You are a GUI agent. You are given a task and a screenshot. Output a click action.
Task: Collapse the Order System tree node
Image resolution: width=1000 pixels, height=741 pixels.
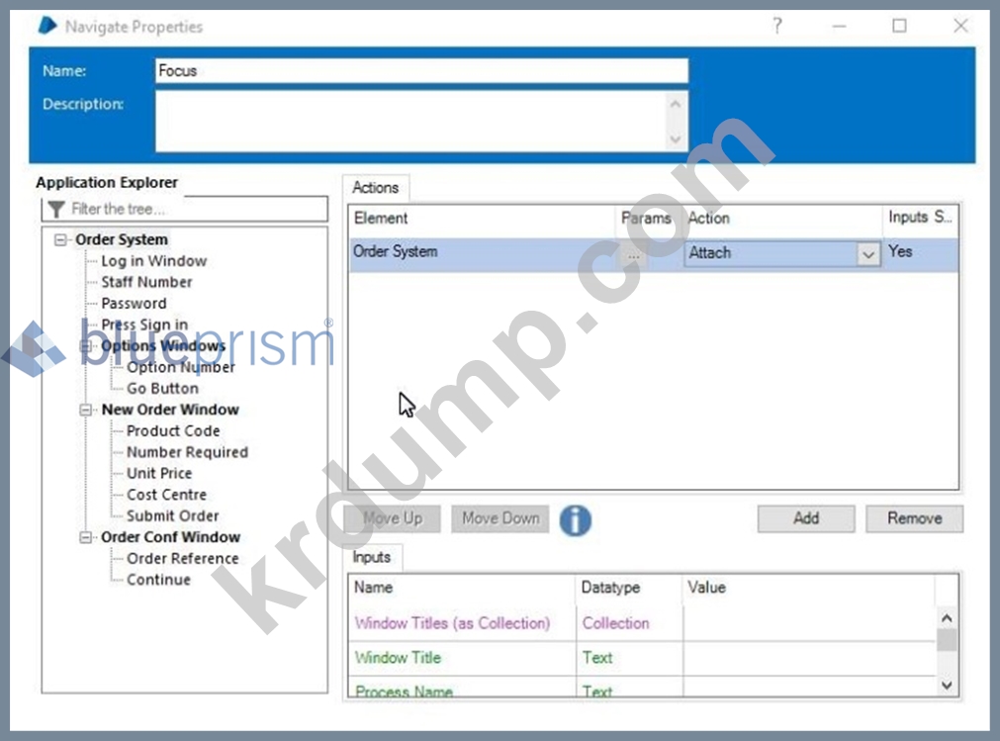pyautogui.click(x=62, y=239)
